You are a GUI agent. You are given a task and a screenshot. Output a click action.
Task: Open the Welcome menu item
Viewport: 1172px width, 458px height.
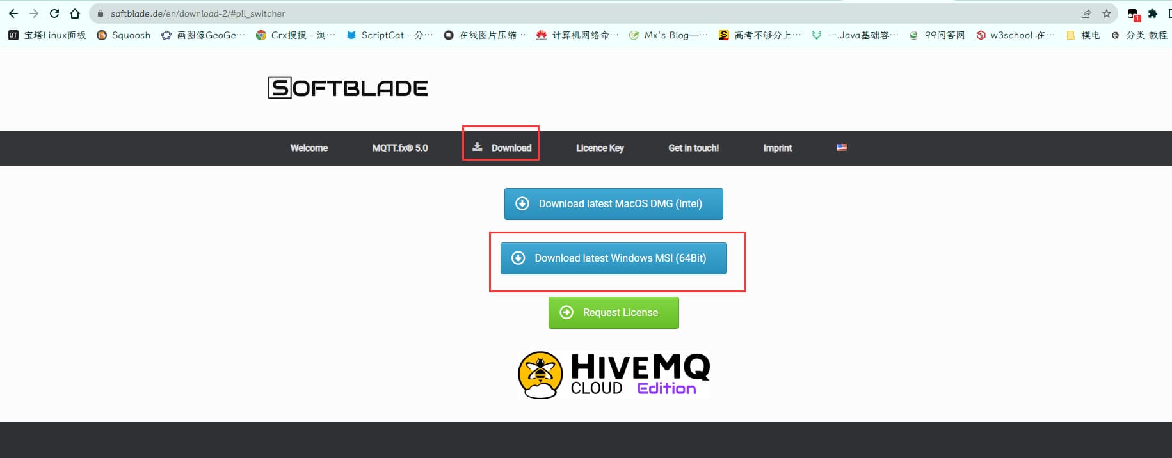point(309,148)
